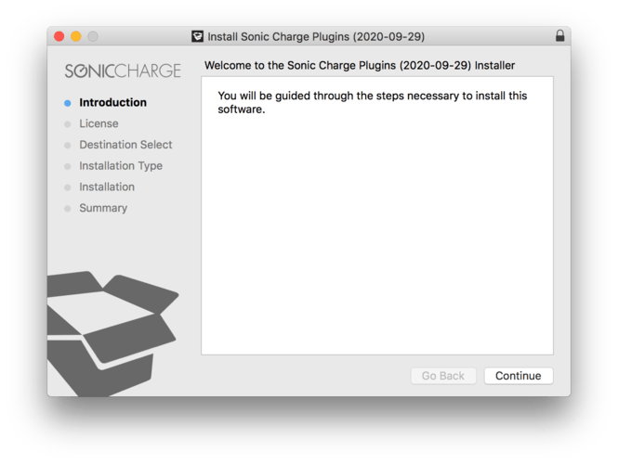
Task: Click the Go Back button
Action: coord(443,376)
